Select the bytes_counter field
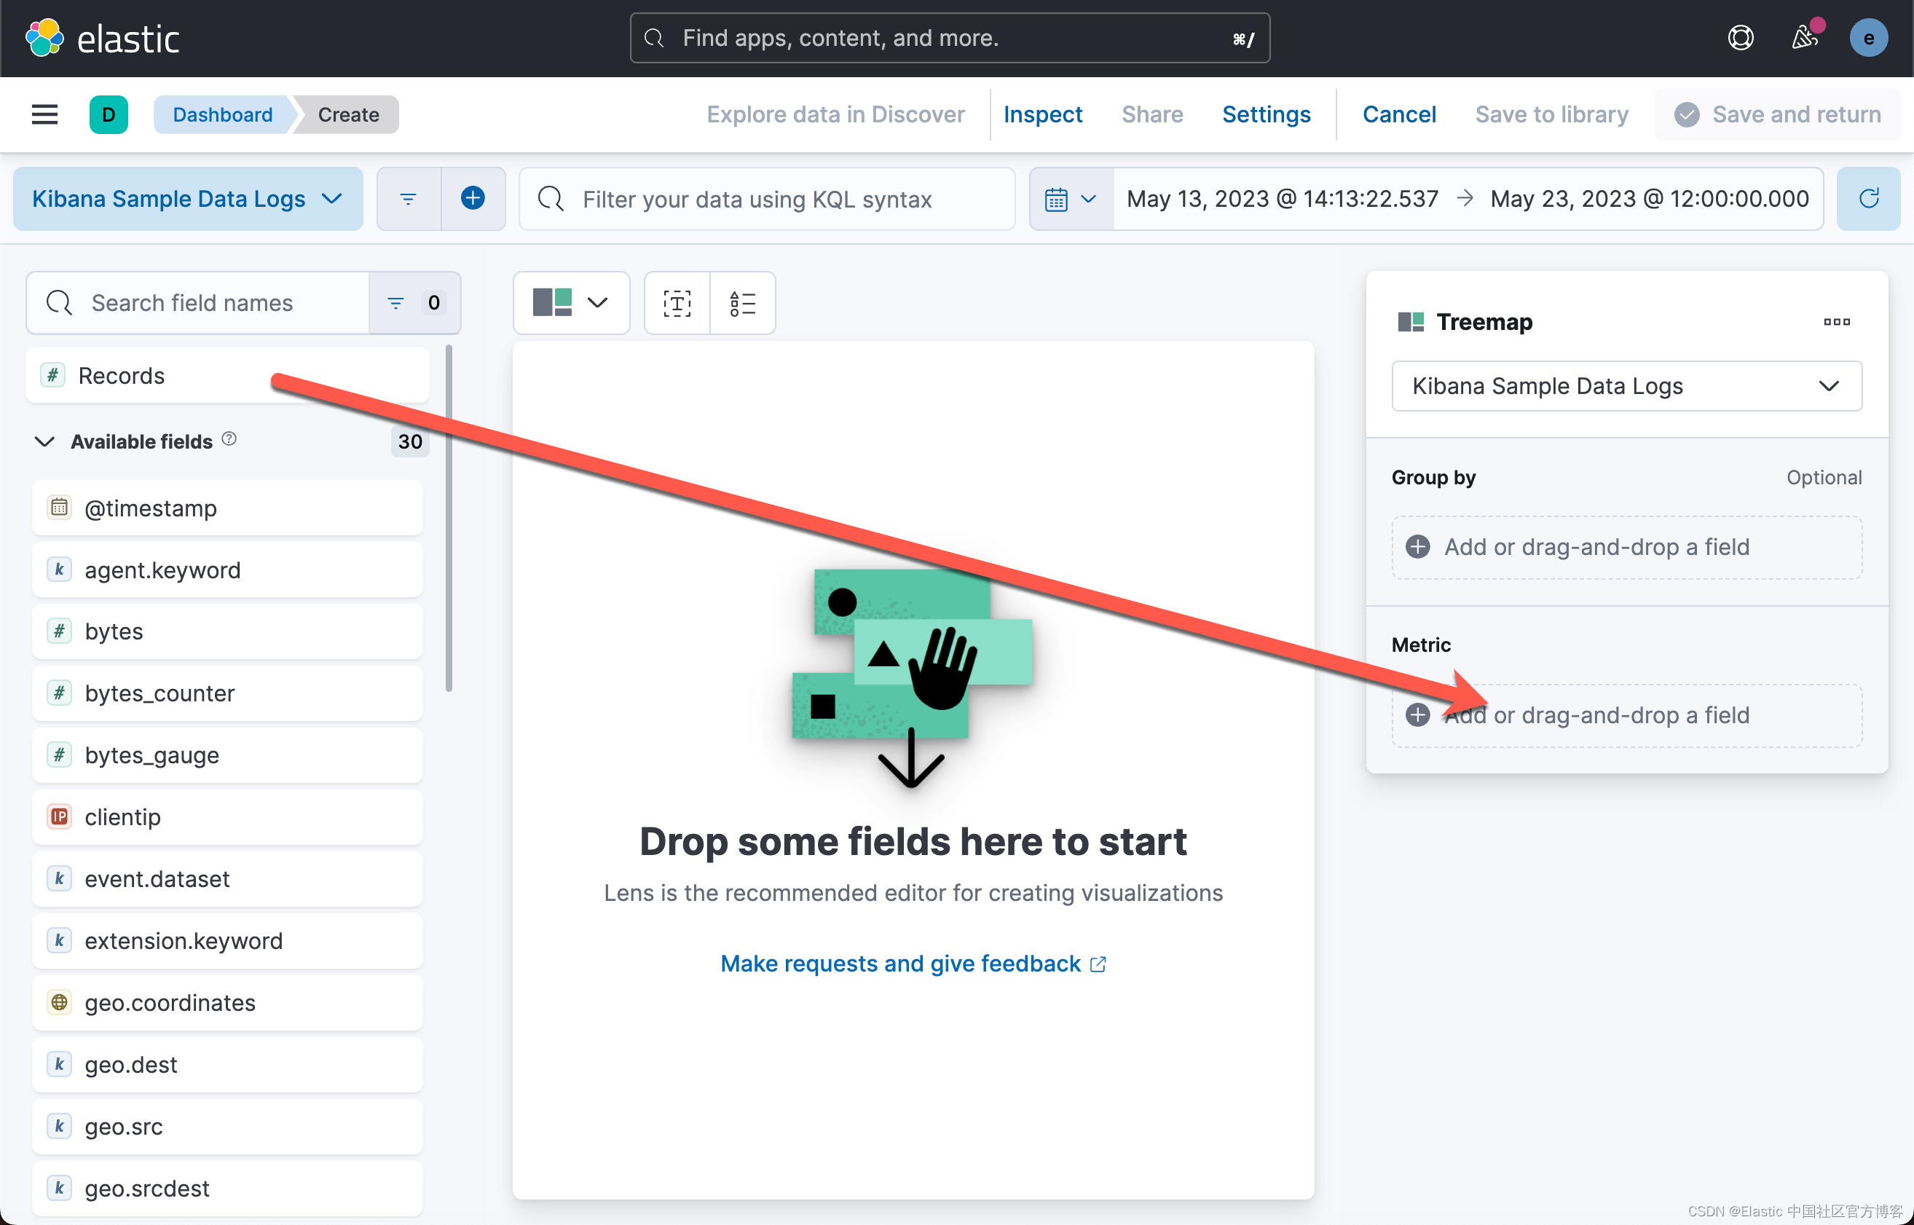 pos(227,693)
